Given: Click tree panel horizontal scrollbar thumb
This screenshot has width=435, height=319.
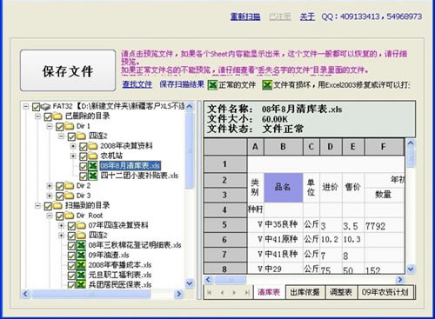Looking at the screenshot, I should (x=91, y=294).
